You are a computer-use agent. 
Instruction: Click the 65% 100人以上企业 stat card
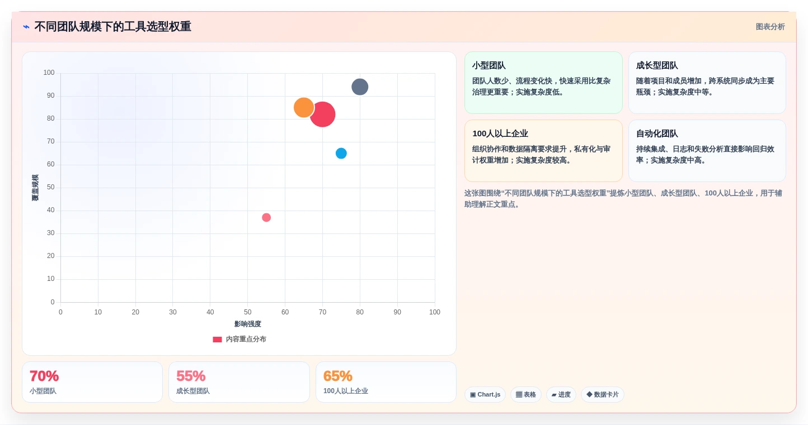pyautogui.click(x=386, y=382)
